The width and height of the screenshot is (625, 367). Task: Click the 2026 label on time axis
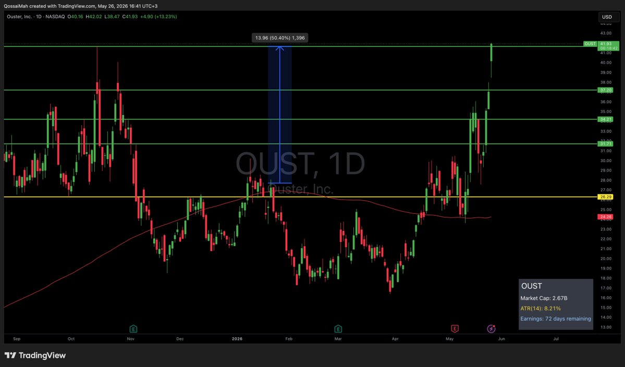(237, 339)
